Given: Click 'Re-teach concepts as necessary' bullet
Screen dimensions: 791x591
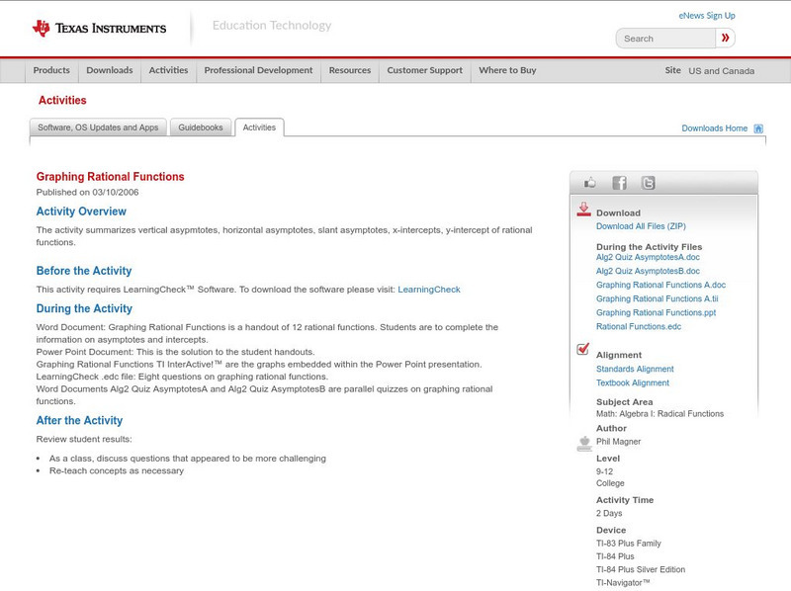Looking at the screenshot, I should pyautogui.click(x=117, y=471).
